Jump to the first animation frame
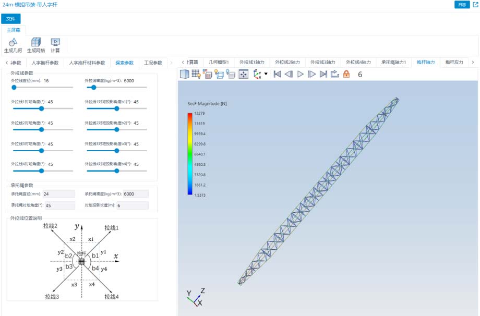The image size is (480, 316). pos(278,74)
